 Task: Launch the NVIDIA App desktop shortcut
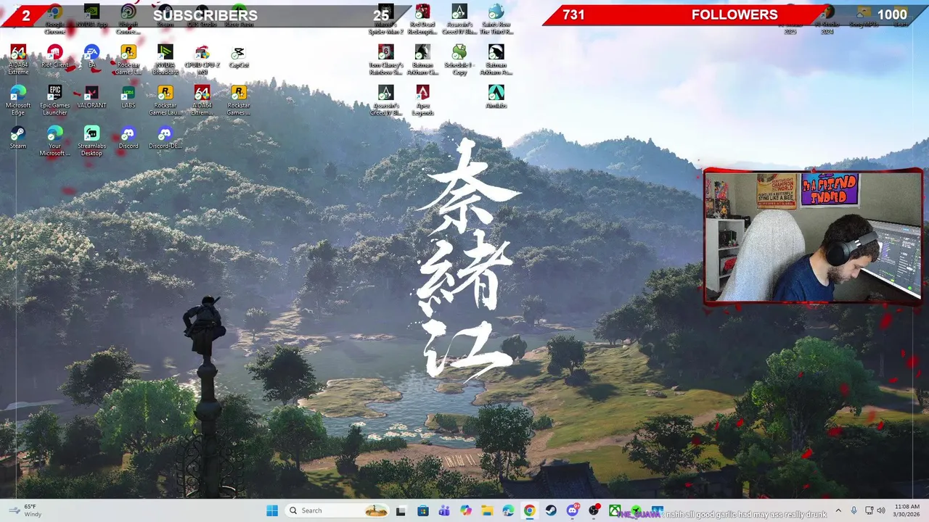tap(91, 16)
